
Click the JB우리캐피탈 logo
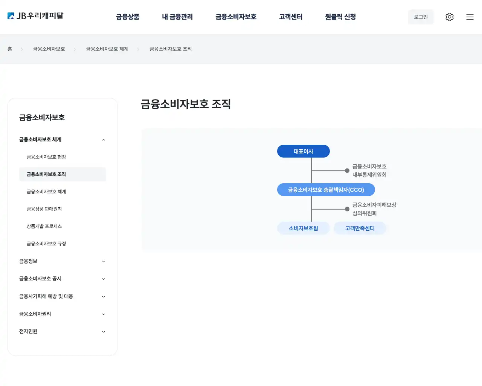click(x=35, y=16)
